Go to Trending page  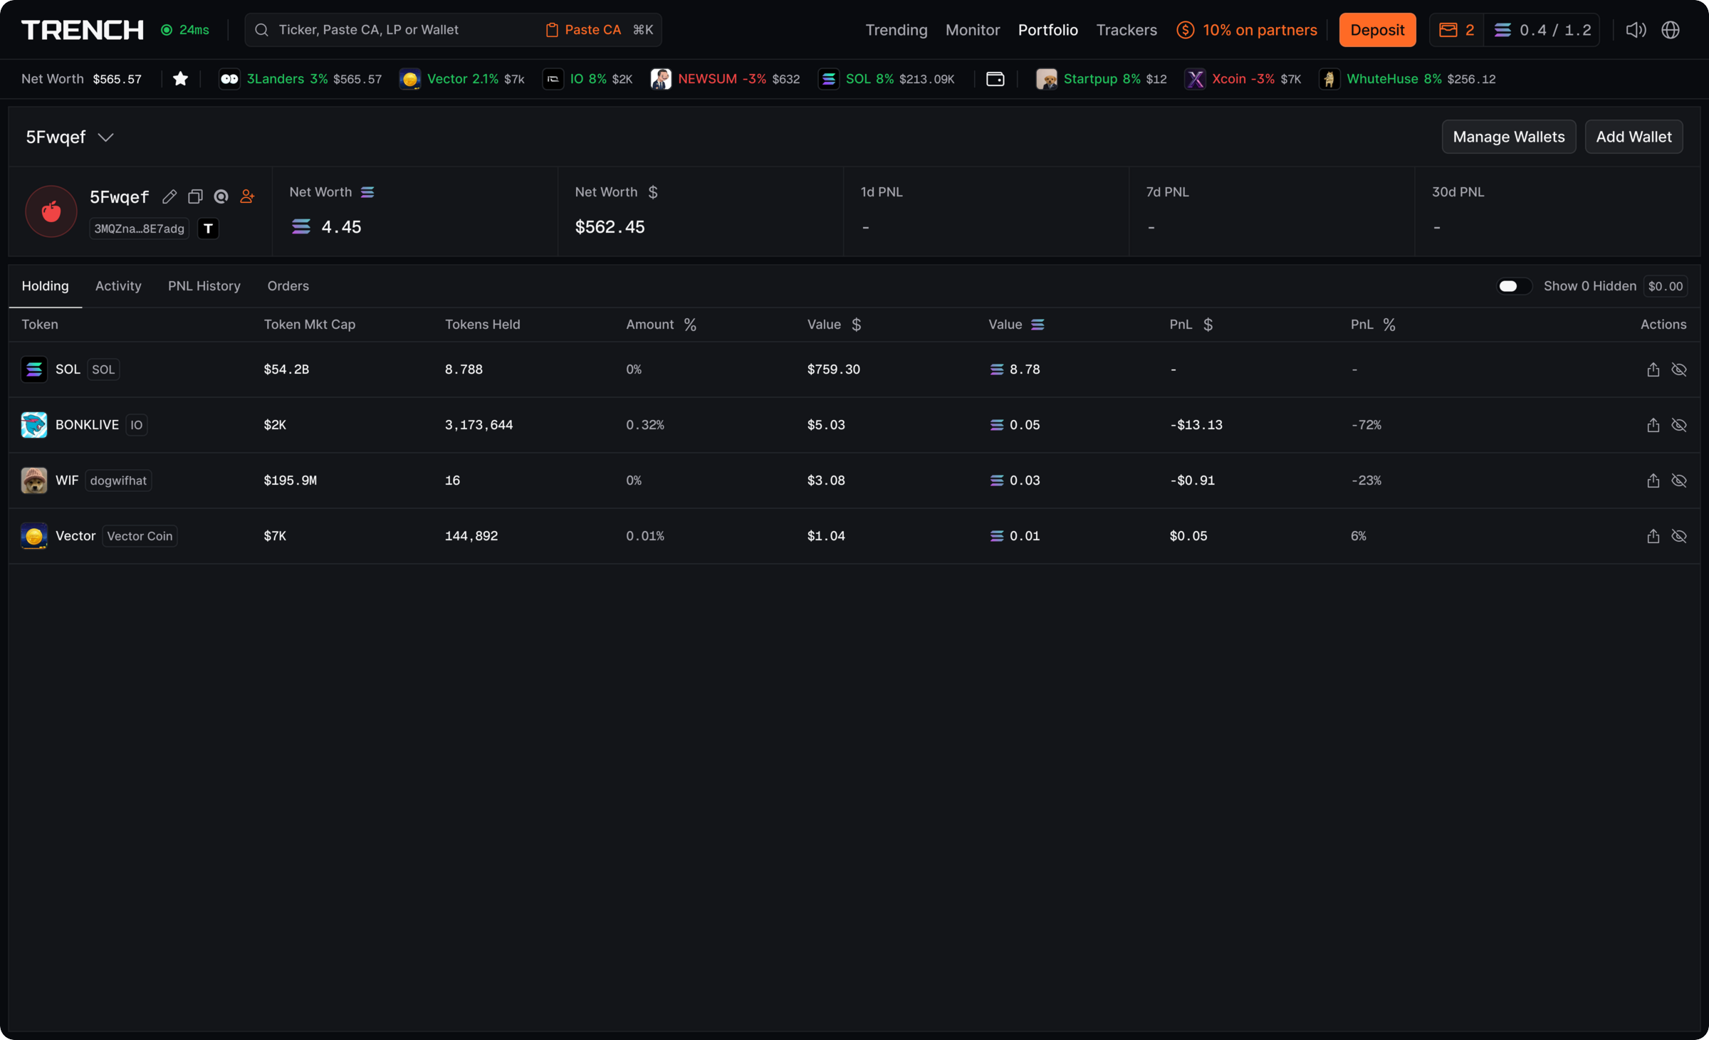(x=896, y=30)
